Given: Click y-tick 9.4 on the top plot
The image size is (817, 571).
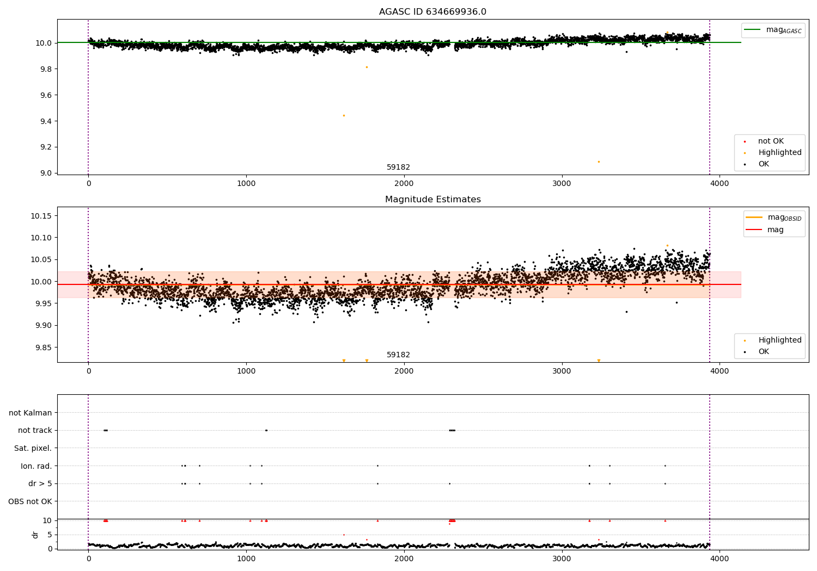Looking at the screenshot, I should pyautogui.click(x=46, y=121).
